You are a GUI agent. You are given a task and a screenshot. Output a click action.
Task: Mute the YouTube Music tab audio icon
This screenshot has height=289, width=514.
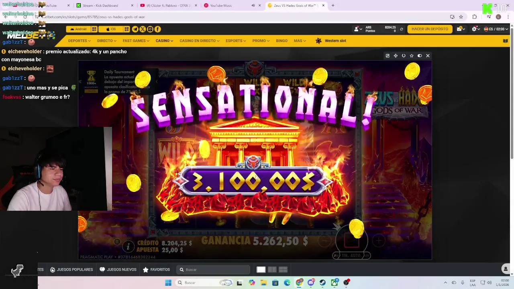(x=253, y=6)
